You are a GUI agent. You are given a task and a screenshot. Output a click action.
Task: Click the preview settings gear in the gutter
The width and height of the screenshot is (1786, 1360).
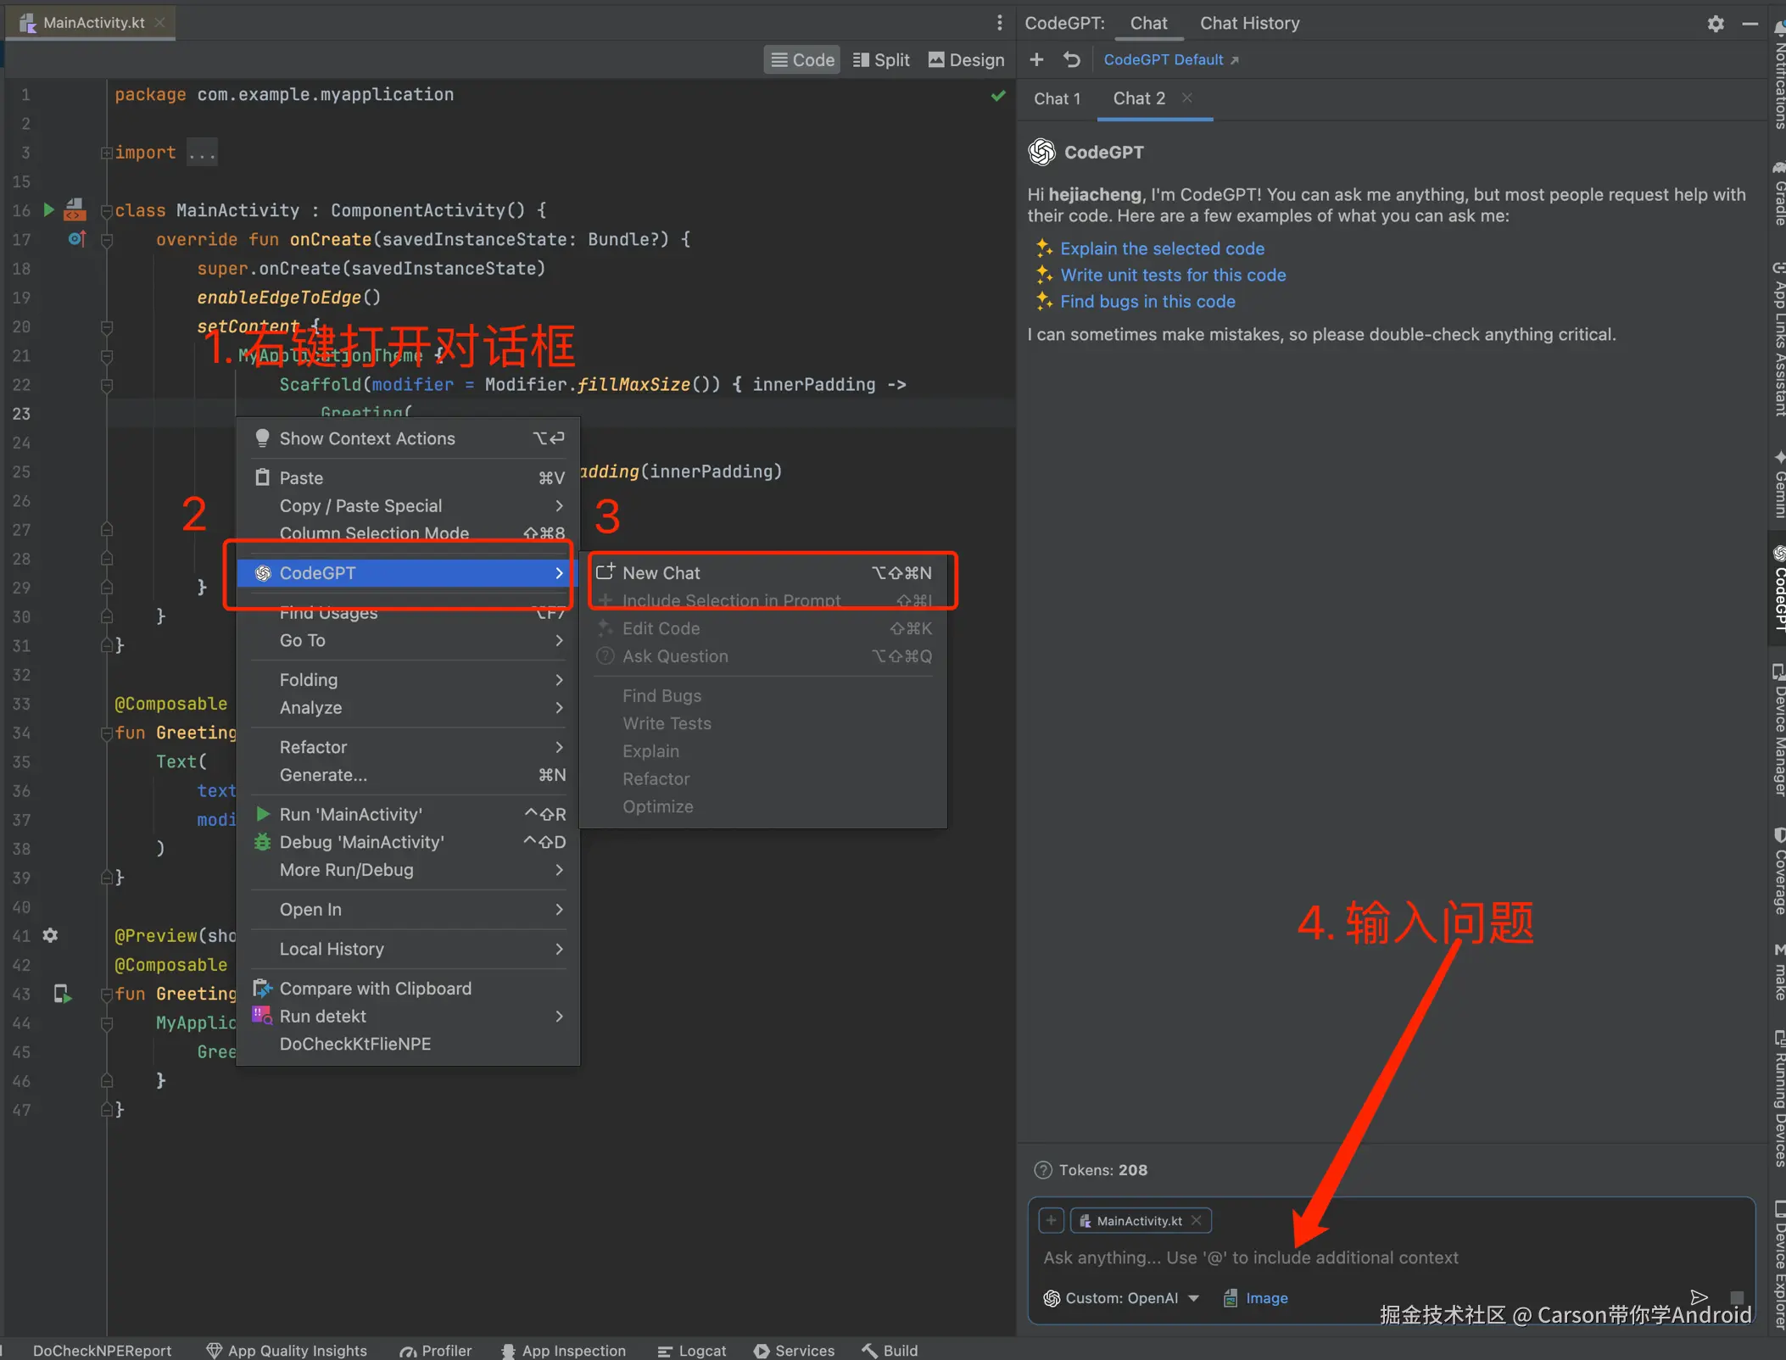[50, 935]
